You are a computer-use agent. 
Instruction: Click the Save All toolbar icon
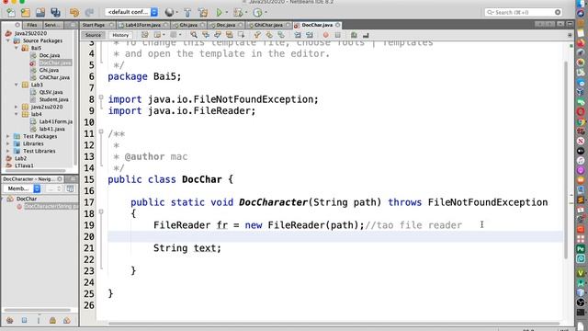[55, 12]
